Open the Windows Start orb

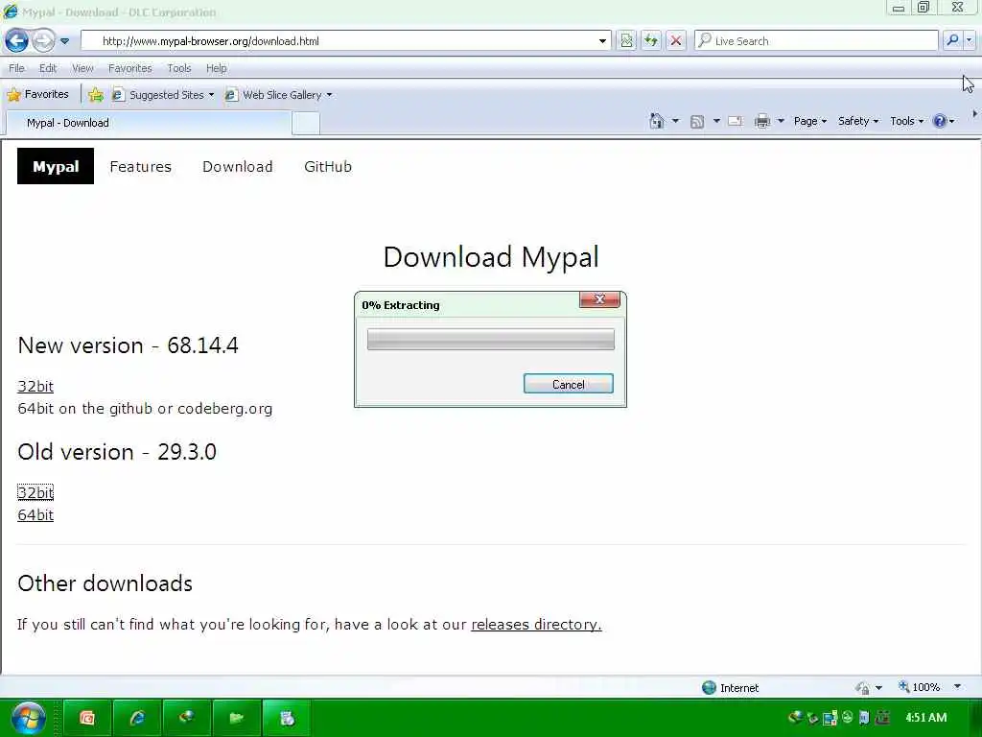point(28,718)
